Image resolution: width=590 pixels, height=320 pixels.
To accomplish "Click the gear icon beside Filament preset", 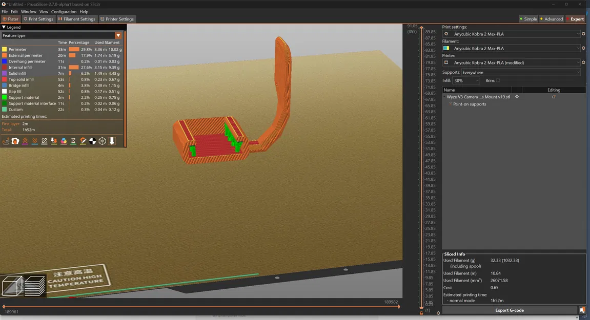I will click(x=583, y=48).
